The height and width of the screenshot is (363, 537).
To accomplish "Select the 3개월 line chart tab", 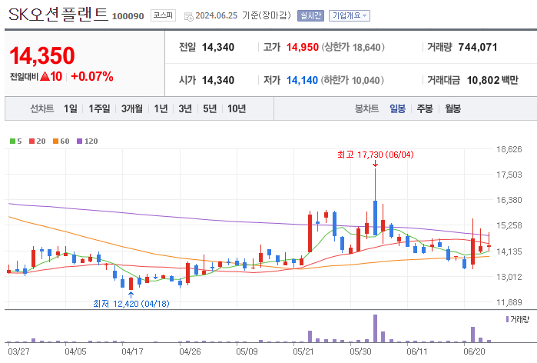I will [132, 108].
